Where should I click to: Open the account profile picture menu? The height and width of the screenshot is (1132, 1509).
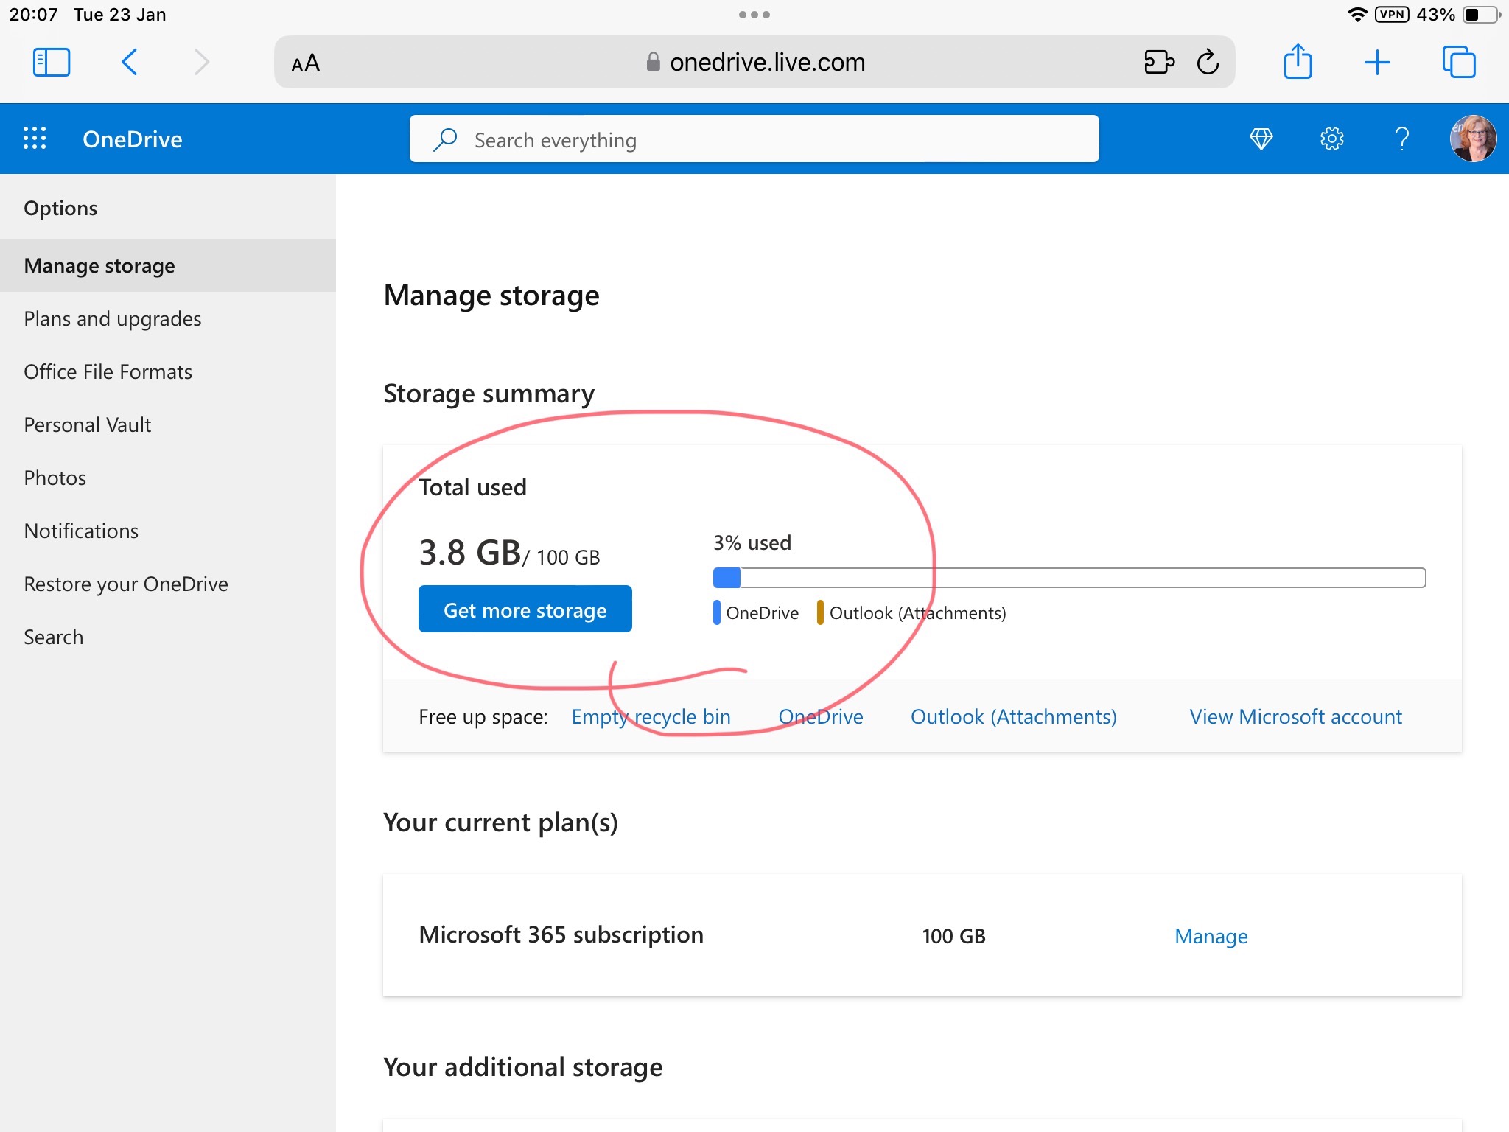(1473, 139)
